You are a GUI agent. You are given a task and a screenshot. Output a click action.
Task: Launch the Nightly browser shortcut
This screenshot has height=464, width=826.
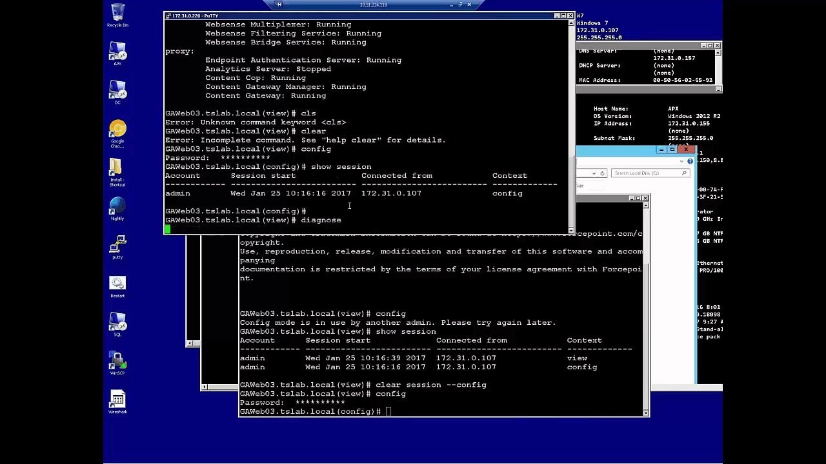click(x=117, y=206)
